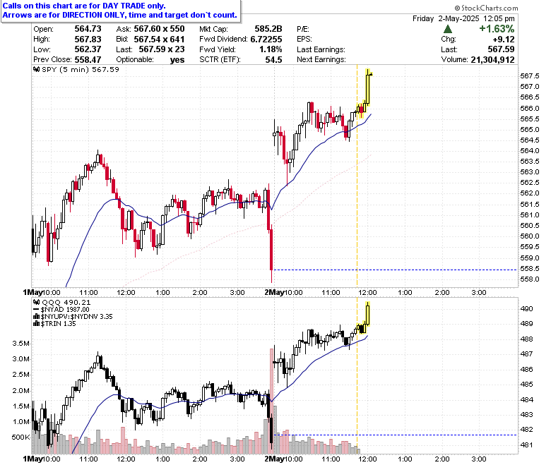Click the Last Earnings label
Image resolution: width=551 pixels, height=465 pixels.
(x=321, y=49)
